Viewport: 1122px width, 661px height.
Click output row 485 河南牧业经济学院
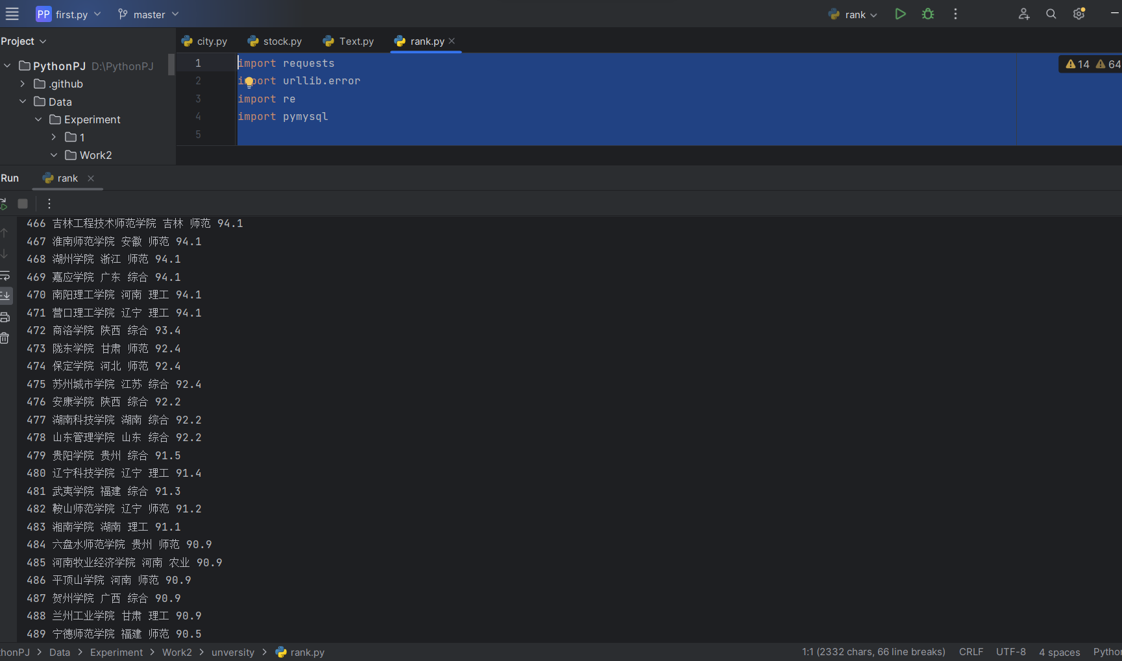(125, 562)
